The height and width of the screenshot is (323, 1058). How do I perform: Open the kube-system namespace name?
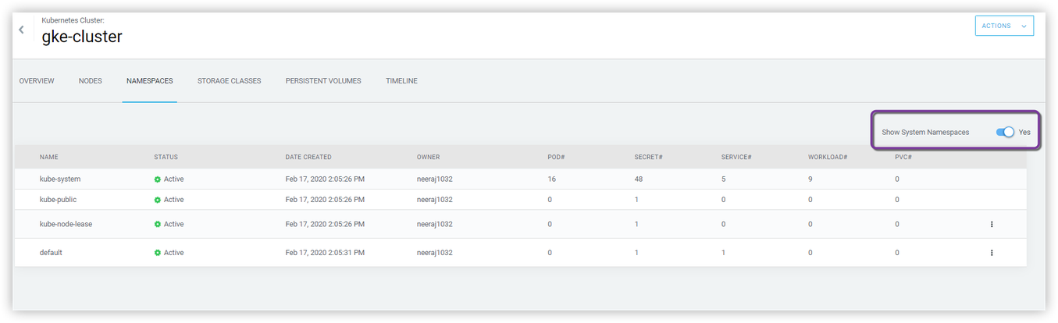[x=60, y=179]
